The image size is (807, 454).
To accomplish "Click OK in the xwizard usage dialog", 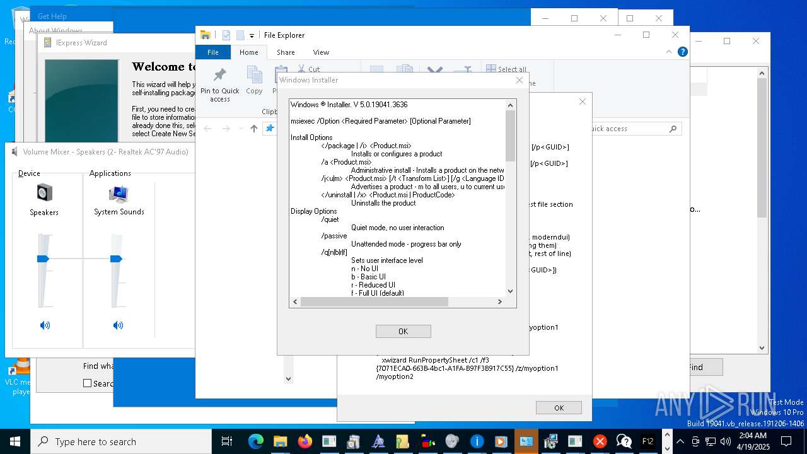I will tap(559, 407).
